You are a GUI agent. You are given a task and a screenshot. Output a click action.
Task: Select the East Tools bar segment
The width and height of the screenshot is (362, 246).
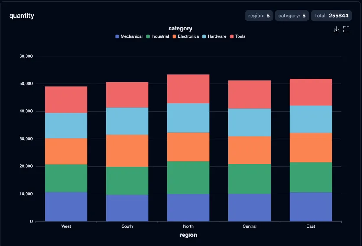pyautogui.click(x=311, y=92)
